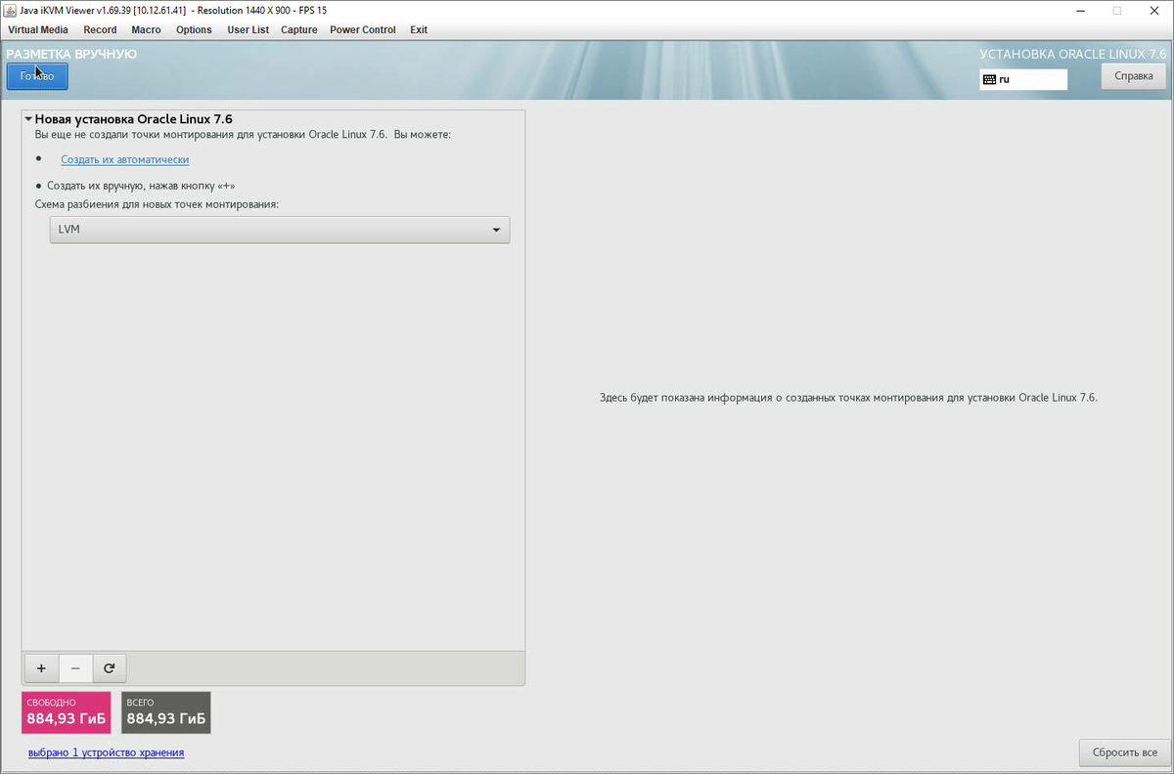This screenshot has height=774, width=1174.
Task: Click the Всего 884,93 ГиБ gray box
Action: tap(166, 712)
